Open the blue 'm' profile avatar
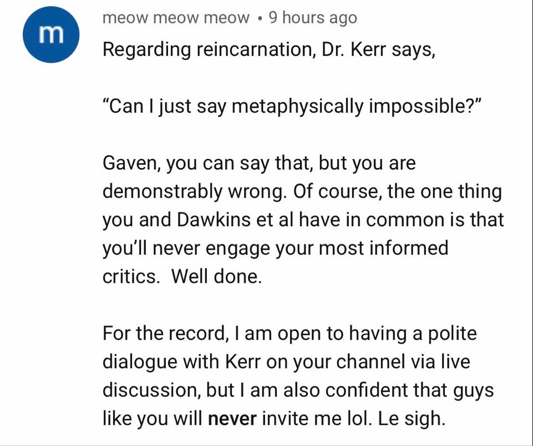Viewport: 533px width, 446px height. pyautogui.click(x=51, y=34)
